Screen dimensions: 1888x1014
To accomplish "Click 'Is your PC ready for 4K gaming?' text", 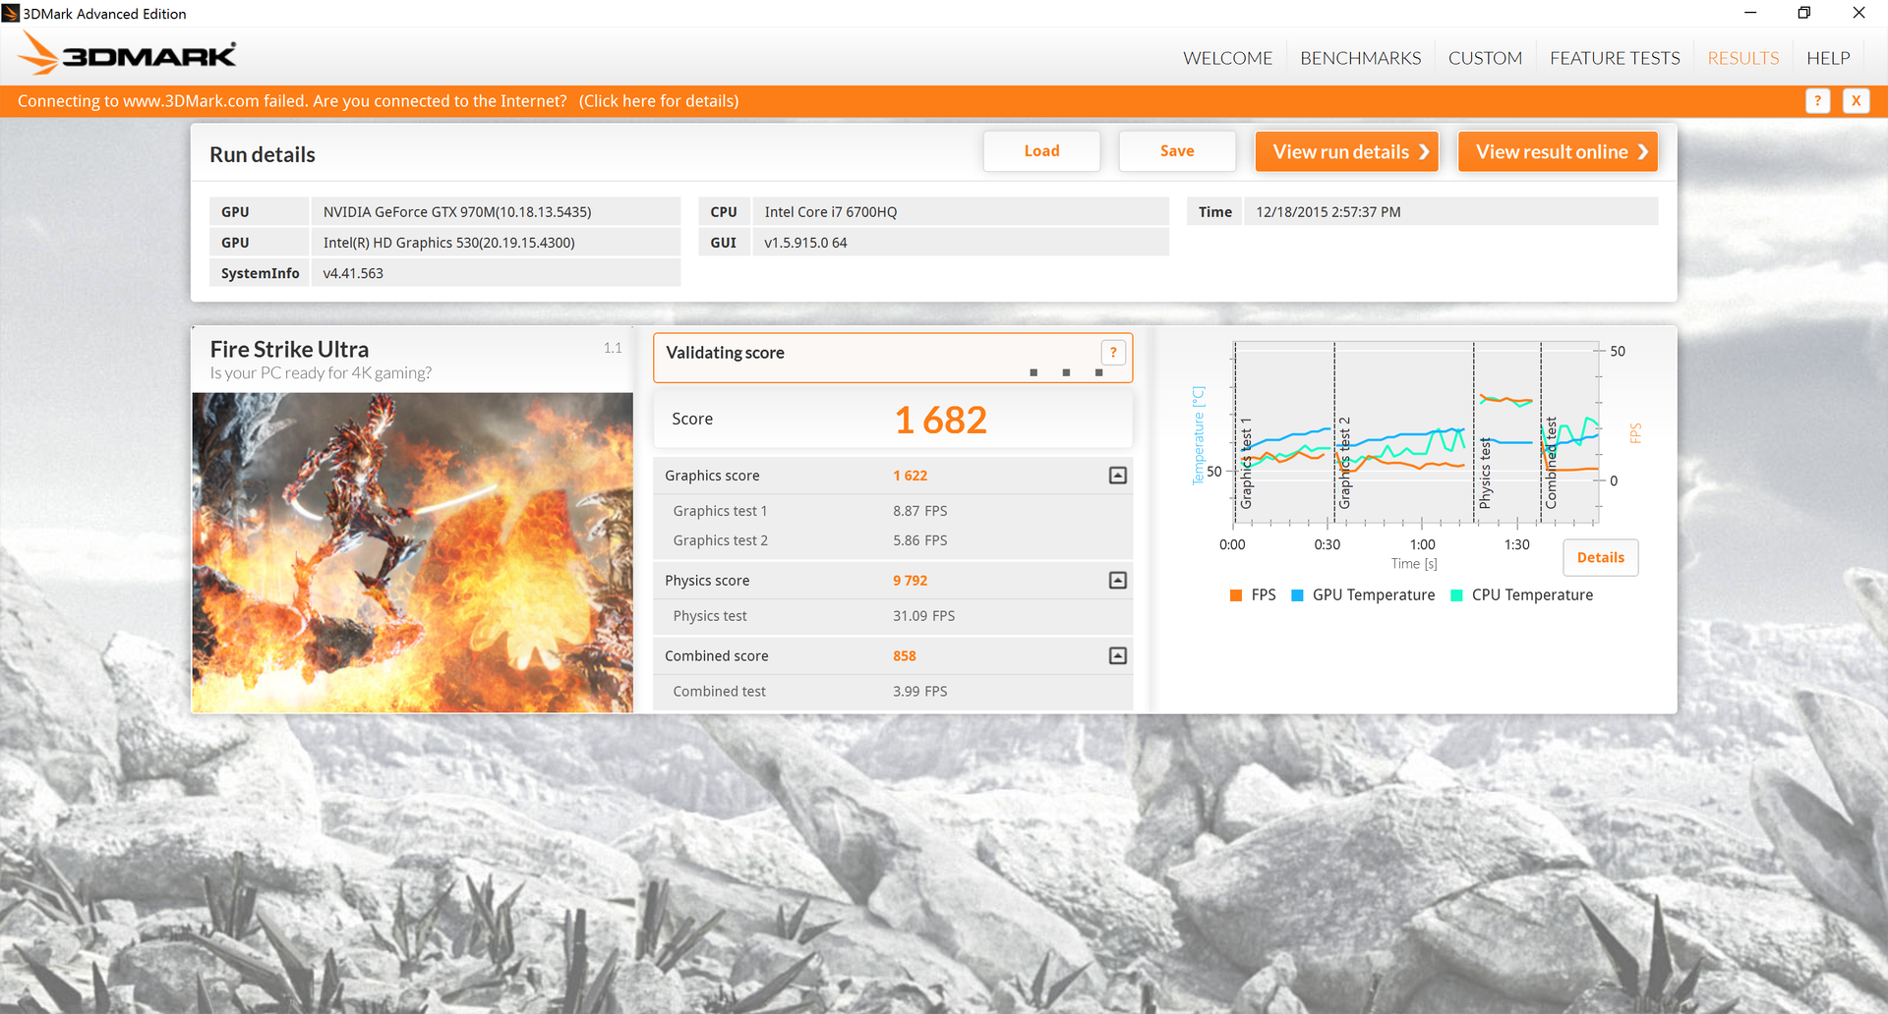I will click(x=321, y=373).
